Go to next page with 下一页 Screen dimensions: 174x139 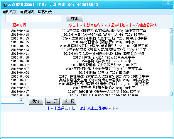click(x=69, y=101)
